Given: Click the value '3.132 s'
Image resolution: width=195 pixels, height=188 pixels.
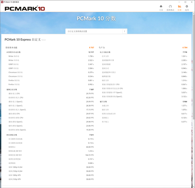Looking at the screenshot, I should [x=184, y=97].
